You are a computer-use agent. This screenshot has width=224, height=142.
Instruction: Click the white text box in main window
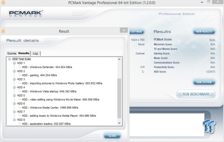[x=167, y=125]
